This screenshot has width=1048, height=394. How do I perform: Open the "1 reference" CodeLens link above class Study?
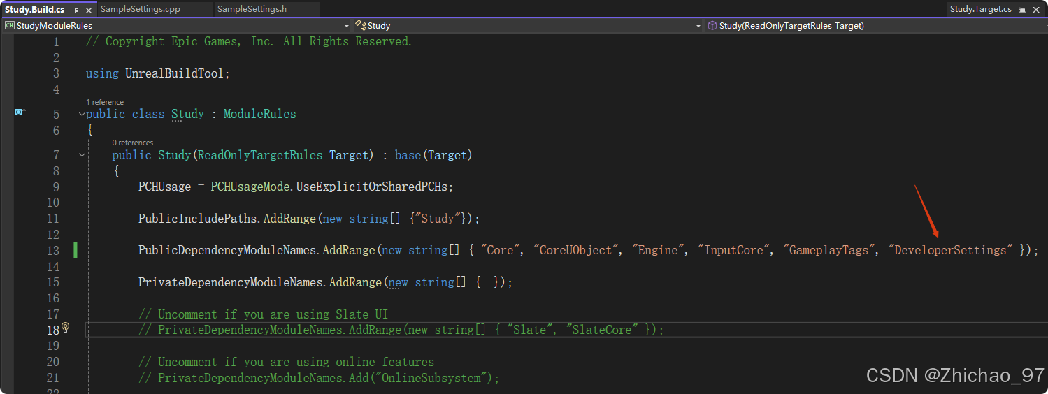click(105, 102)
